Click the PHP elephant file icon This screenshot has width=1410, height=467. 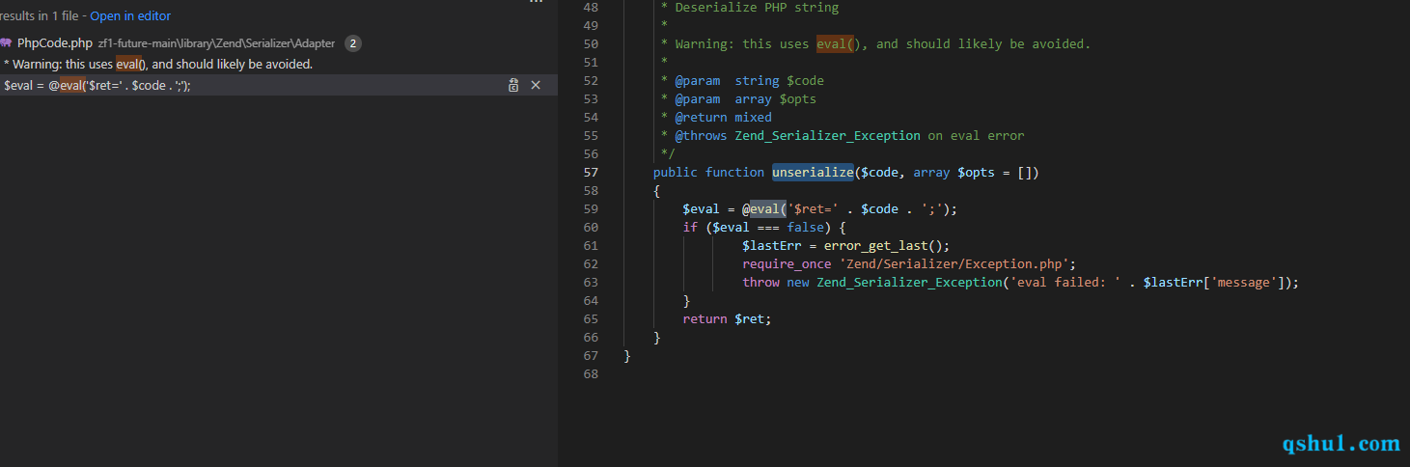coord(7,43)
